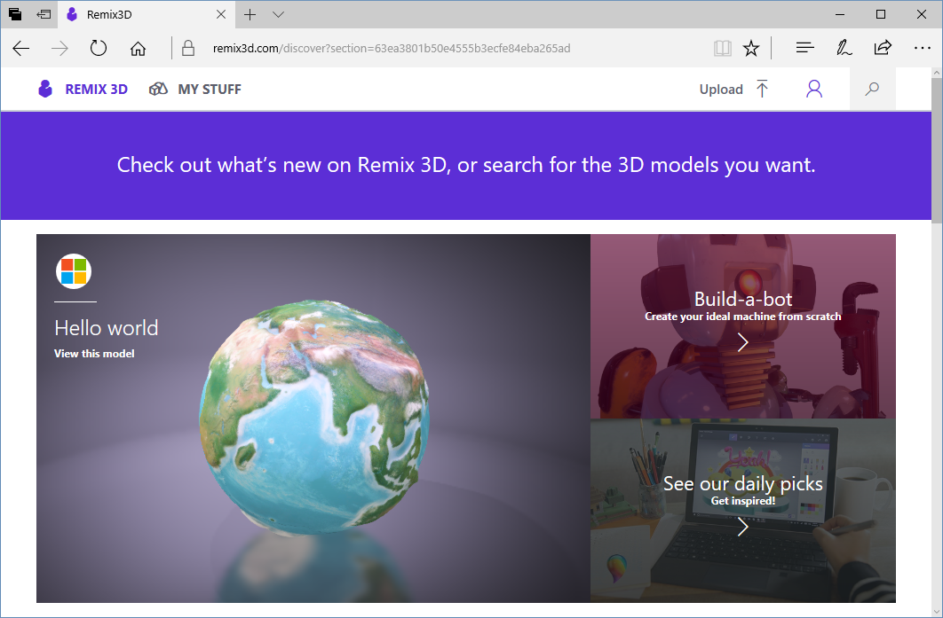Select the Remix3D browser tab
Viewport: 943px width, 618px height.
145,14
